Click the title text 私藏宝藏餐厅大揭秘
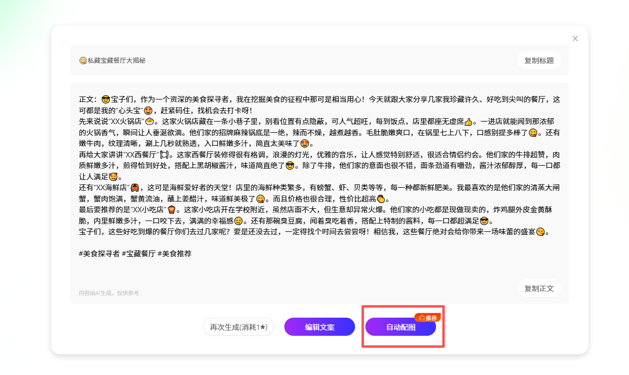 pos(116,61)
